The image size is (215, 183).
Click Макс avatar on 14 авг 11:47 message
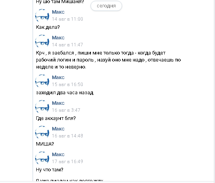point(42,41)
